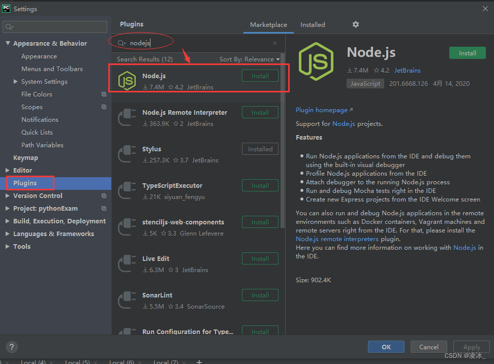Collapse the Appearance & Behavior section

click(8, 43)
